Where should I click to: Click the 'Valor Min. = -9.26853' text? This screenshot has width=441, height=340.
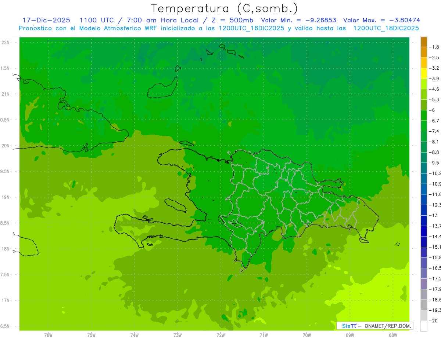298,20
